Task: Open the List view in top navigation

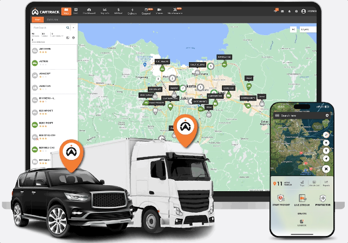Action: (x=76, y=11)
